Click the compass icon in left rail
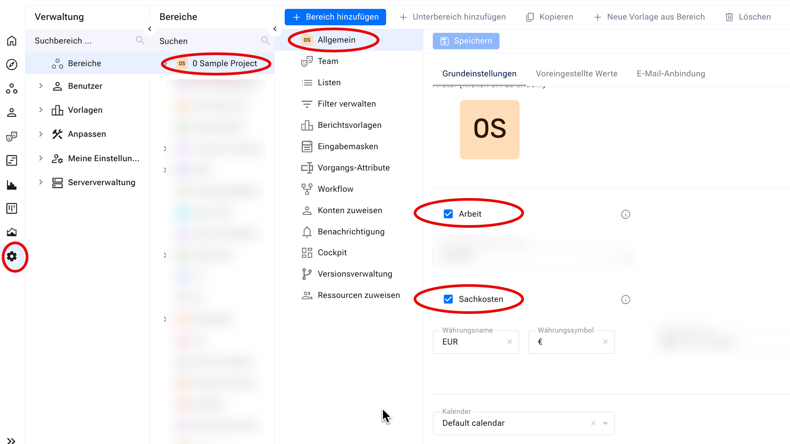The height and width of the screenshot is (444, 790). [12, 64]
